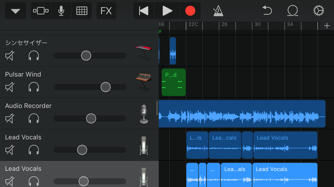Click selected Lead Vocals volume knob
This screenshot has width=334, height=187.
pyautogui.click(x=83, y=181)
